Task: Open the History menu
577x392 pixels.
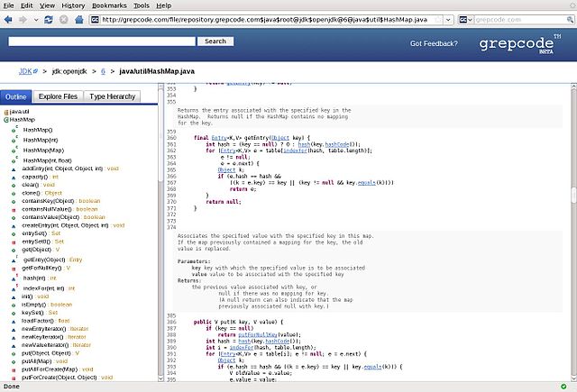Action: point(74,5)
